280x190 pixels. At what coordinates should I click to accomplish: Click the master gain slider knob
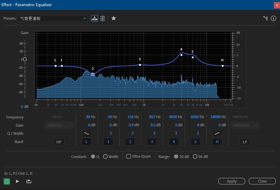point(25,59)
